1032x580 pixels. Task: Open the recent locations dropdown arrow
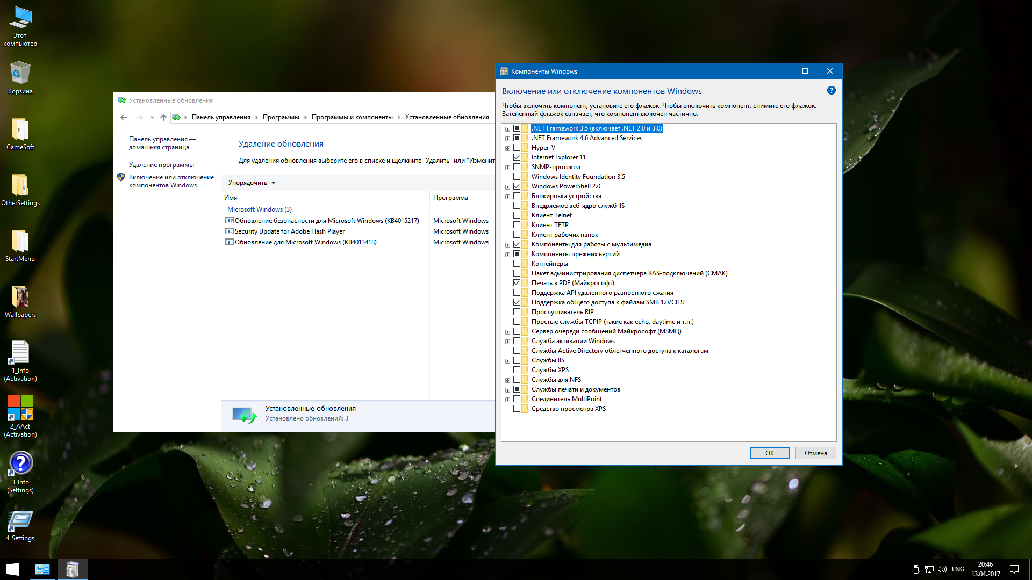tap(152, 117)
